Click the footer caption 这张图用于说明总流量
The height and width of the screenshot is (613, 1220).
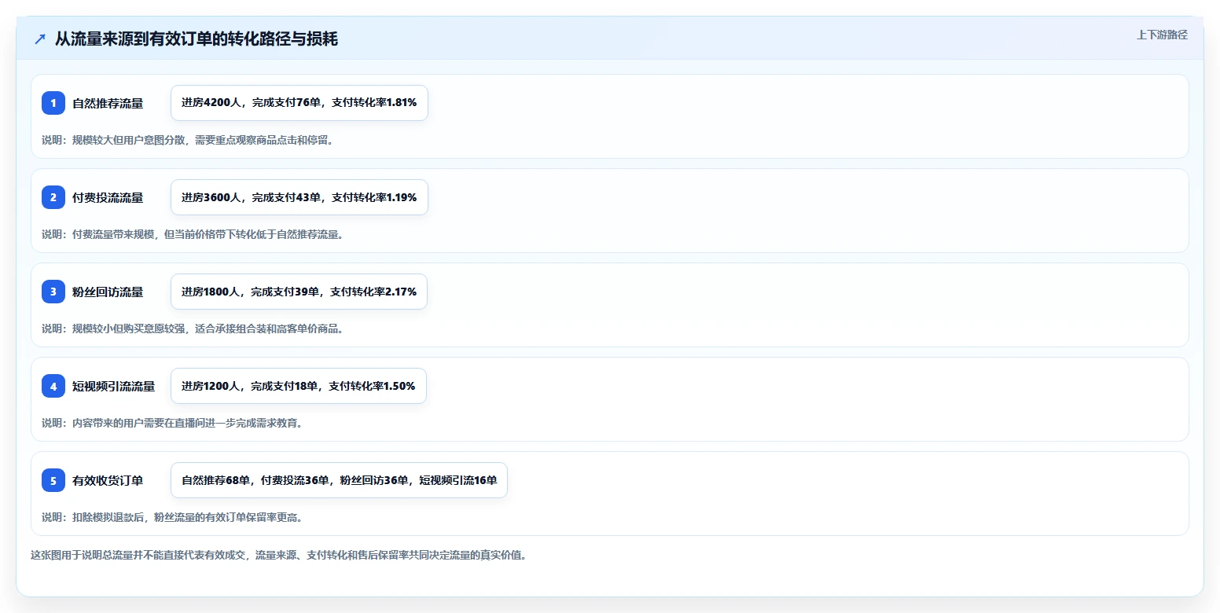tap(278, 555)
